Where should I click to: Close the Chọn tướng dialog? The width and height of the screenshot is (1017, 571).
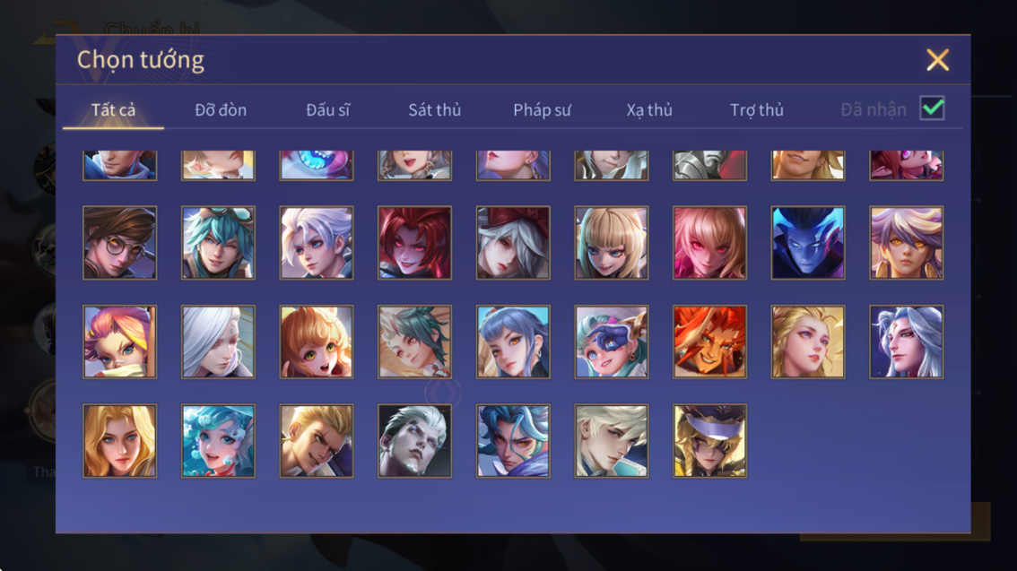(937, 60)
